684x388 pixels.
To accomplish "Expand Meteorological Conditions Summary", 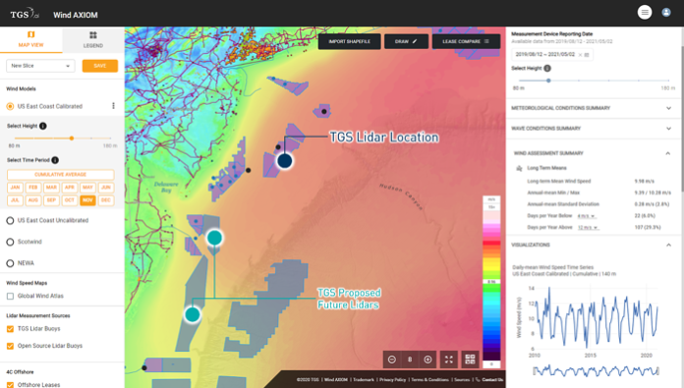I will [x=592, y=108].
